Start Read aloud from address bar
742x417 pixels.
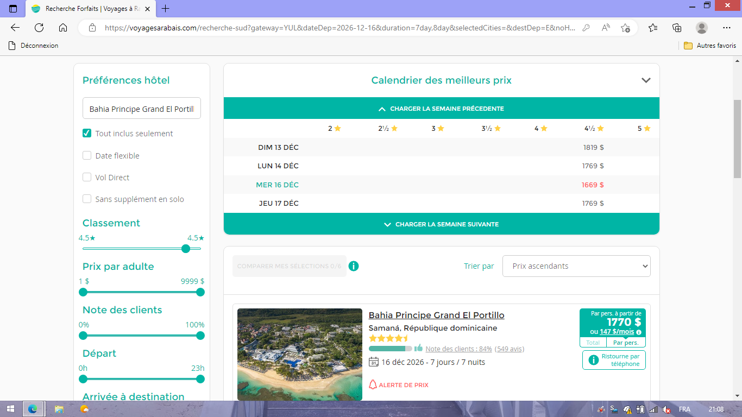[606, 28]
